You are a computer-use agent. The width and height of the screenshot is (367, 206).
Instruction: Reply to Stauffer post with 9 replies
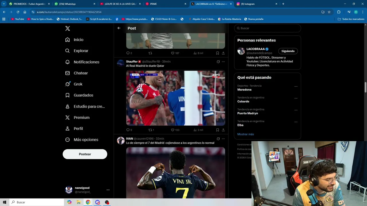tap(129, 130)
